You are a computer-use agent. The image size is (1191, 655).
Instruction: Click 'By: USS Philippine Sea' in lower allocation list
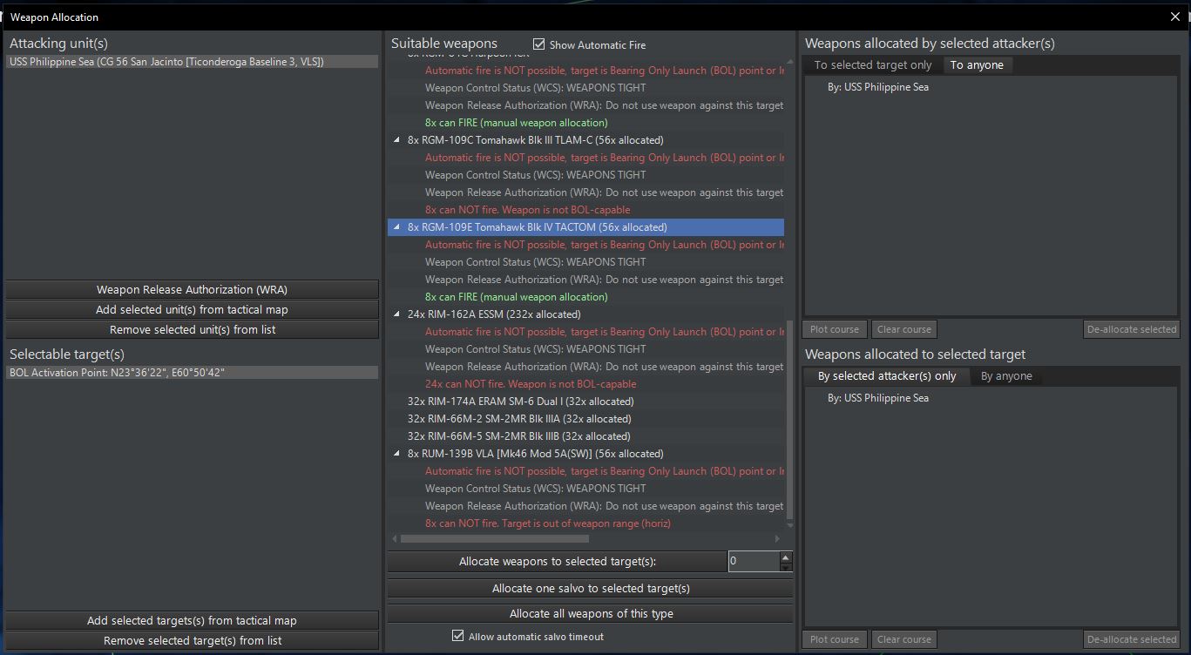[x=877, y=398]
